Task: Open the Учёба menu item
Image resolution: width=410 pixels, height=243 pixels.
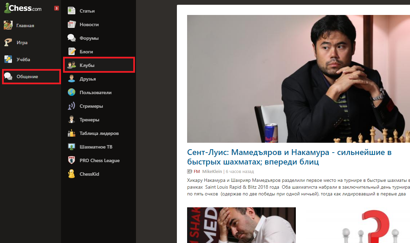Action: click(24, 59)
